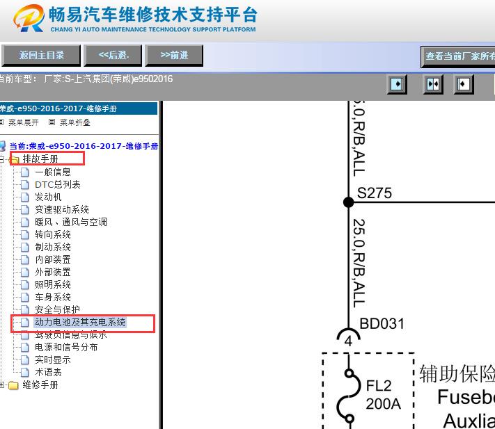Collapse the 排故手册 folder node
The image size is (495, 429).
pyautogui.click(x=2, y=159)
